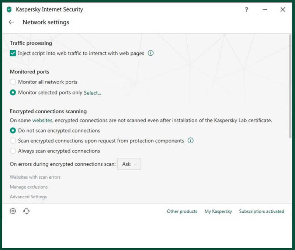Open My Kaspersky link
The height and width of the screenshot is (250, 295).
(x=218, y=211)
